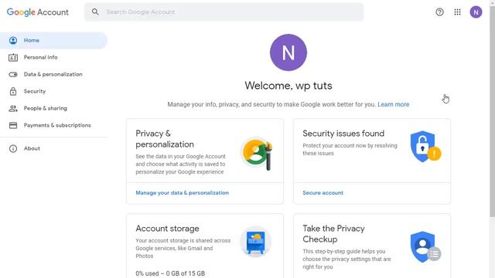
Task: Click the Personal info sidebar icon
Action: [x=13, y=57]
